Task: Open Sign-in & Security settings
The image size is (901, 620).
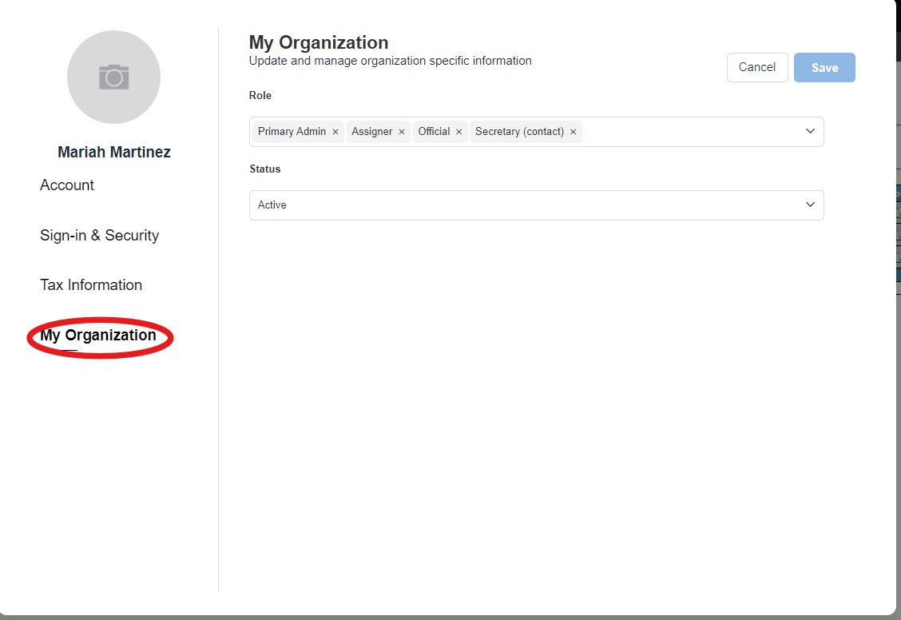Action: pyautogui.click(x=99, y=236)
